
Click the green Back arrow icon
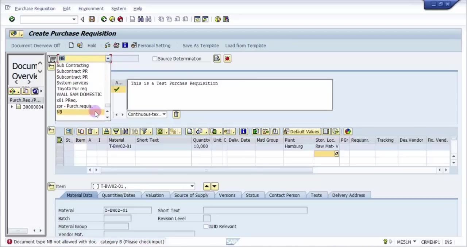(104, 19)
